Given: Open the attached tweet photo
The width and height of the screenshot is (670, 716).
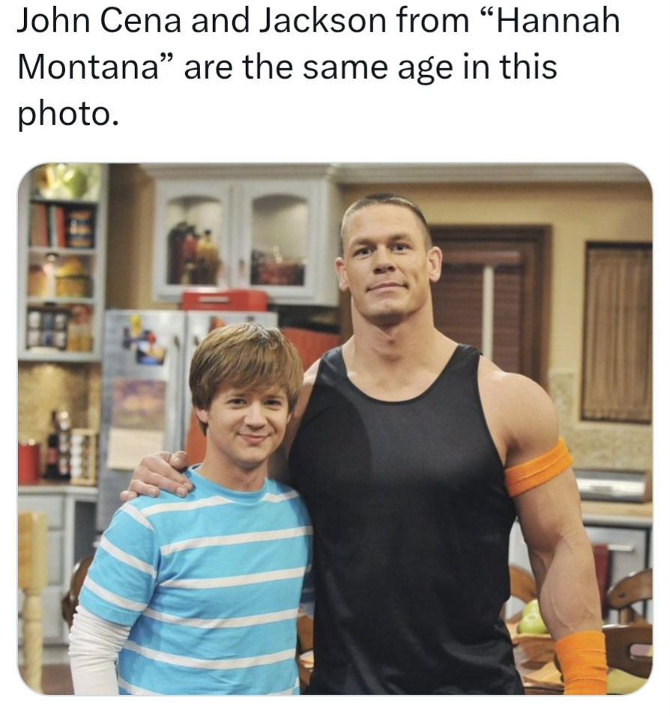Looking at the screenshot, I should 335,429.
